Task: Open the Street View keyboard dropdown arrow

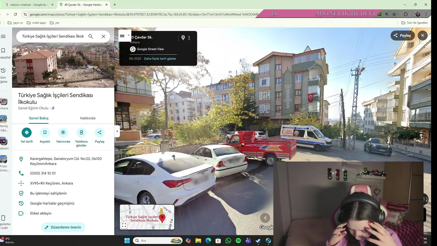Action: (x=129, y=35)
